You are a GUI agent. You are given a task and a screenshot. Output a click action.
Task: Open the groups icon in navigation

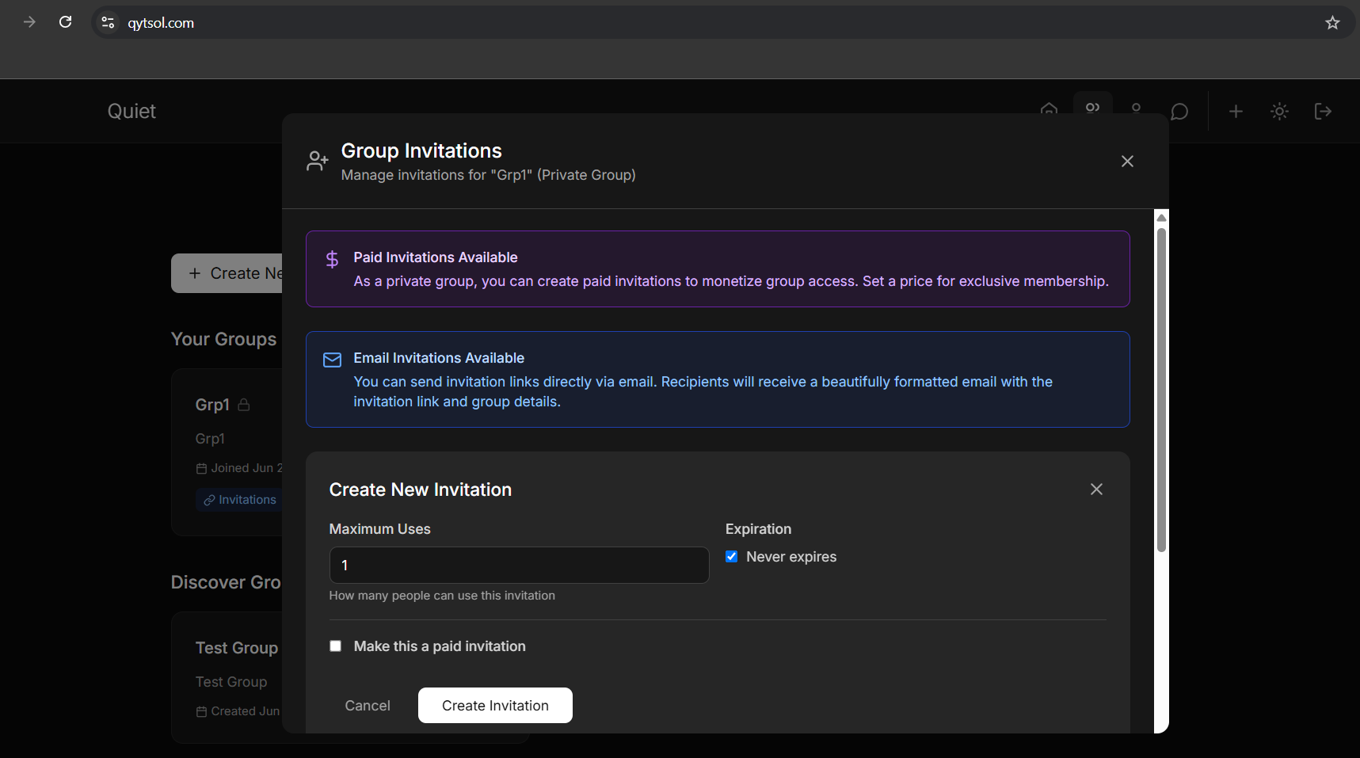click(1092, 107)
